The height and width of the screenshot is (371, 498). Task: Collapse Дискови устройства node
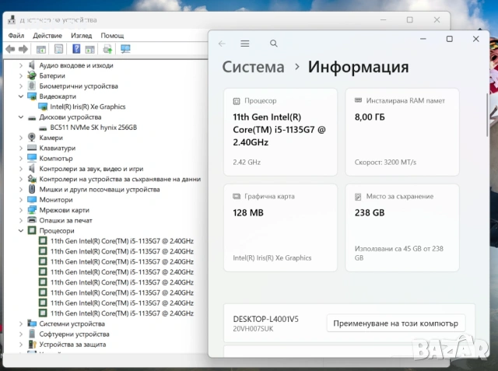pyautogui.click(x=21, y=117)
